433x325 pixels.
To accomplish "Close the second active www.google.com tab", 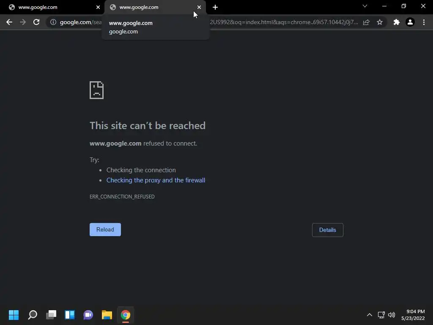I will (x=199, y=7).
